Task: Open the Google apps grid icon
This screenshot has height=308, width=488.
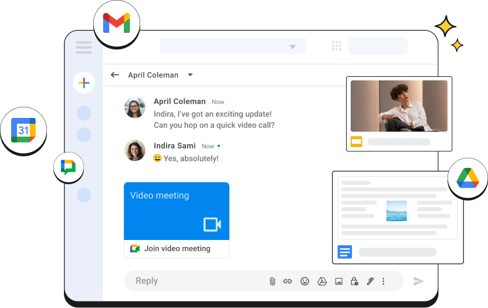Action: click(x=337, y=46)
